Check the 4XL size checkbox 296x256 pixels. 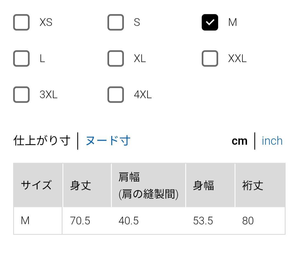(116, 94)
